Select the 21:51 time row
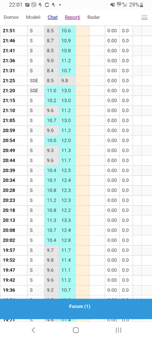152x339 pixels. pos(76,31)
